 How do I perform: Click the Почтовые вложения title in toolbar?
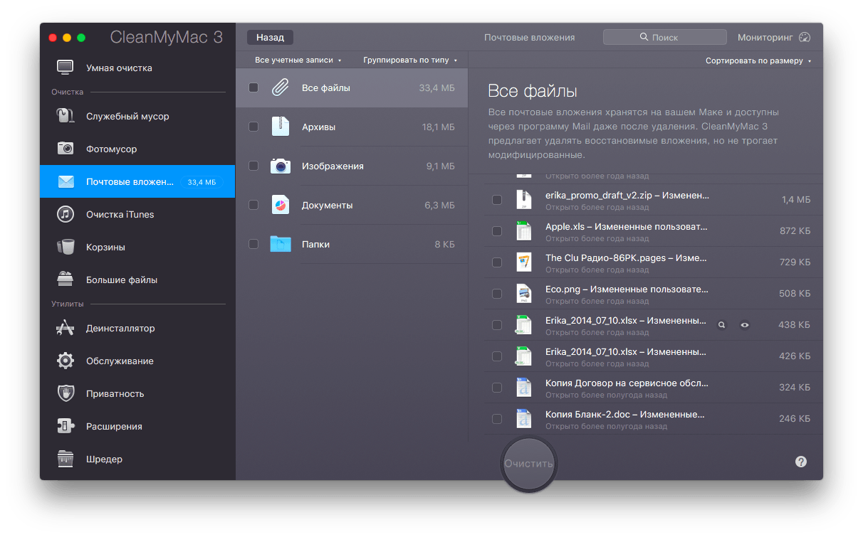pyautogui.click(x=529, y=38)
